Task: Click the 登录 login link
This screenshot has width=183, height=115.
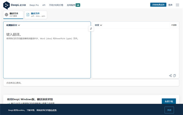Action: [170, 5]
